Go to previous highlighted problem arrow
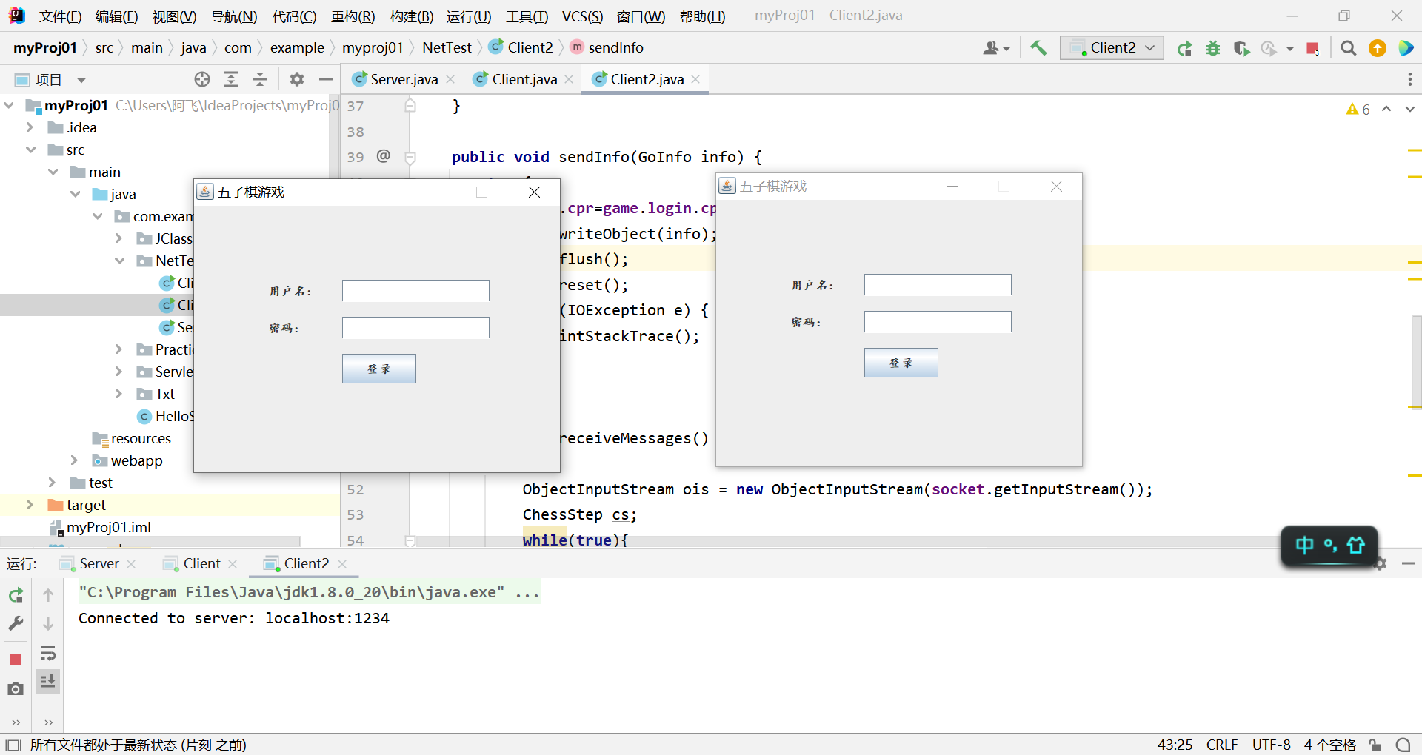The width and height of the screenshot is (1422, 755). pyautogui.click(x=1386, y=109)
